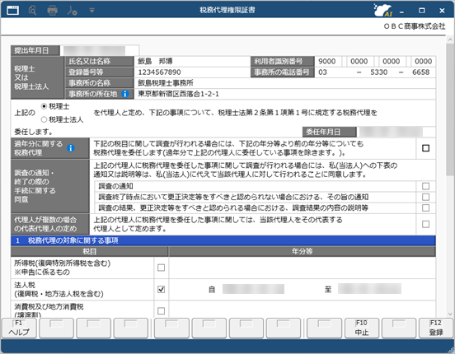Click the window menu icon in title bar
This screenshot has height=354, width=455.
click(x=12, y=11)
